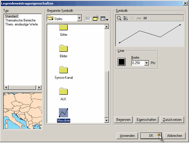Open the Styles folder dropdown
This screenshot has width=189, height=144.
pos(79,19)
